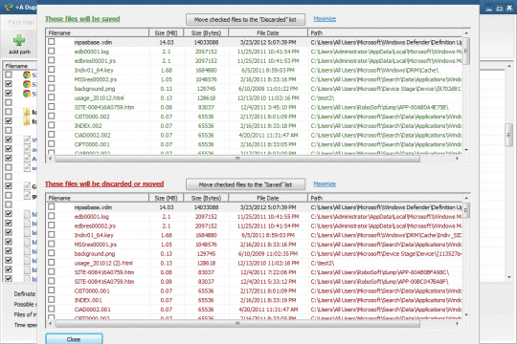Select Indiv01_64.key in the discarded list
Image resolution: width=517 pixels, height=344 pixels.
tap(94, 235)
